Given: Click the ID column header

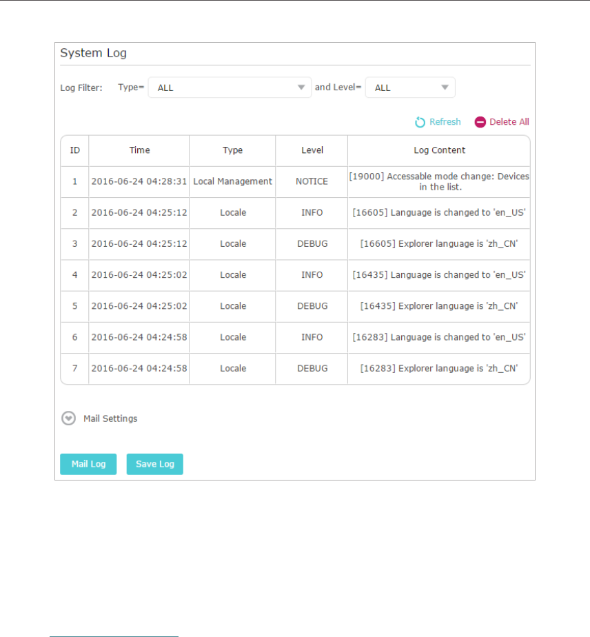Looking at the screenshot, I should click(x=74, y=150).
